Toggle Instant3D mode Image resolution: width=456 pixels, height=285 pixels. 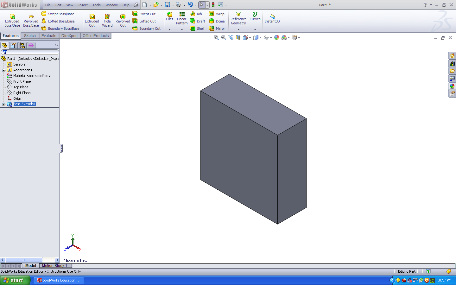272,18
